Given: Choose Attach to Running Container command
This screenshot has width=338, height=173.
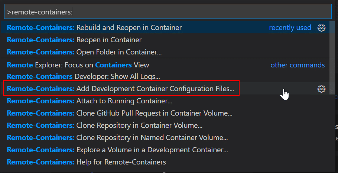Looking at the screenshot, I should (165, 101).
